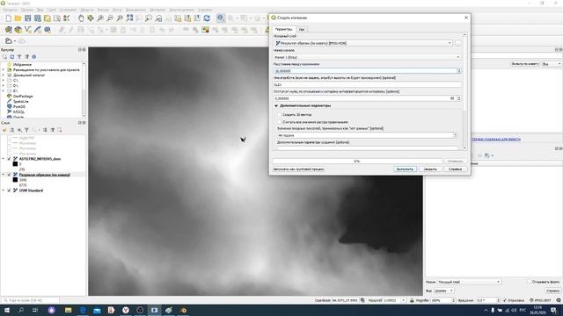This screenshot has height=316, width=563.
Task: Click the dialog progress bar showing 0%
Action: [357, 162]
